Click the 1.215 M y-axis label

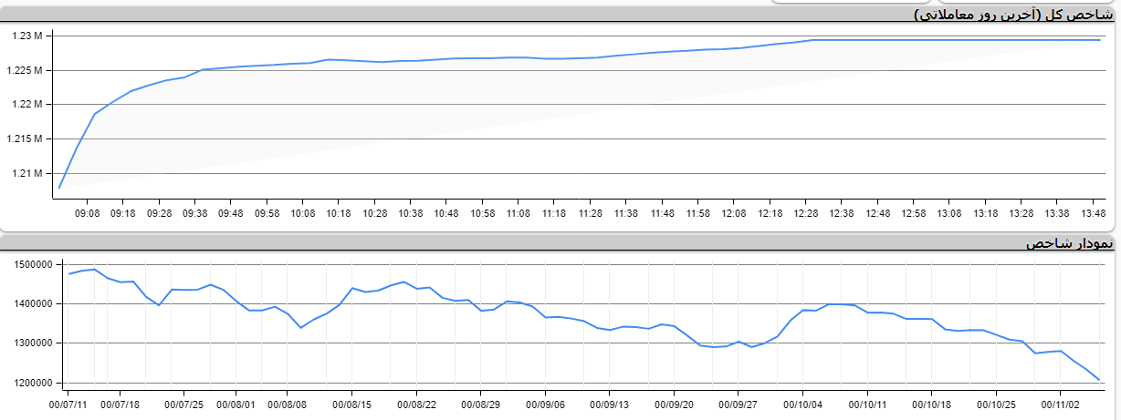click(x=25, y=138)
